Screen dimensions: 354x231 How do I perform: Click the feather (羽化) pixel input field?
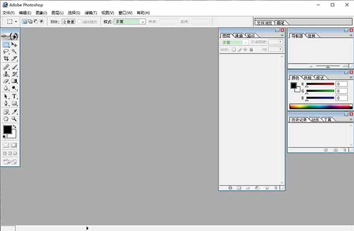(x=68, y=22)
